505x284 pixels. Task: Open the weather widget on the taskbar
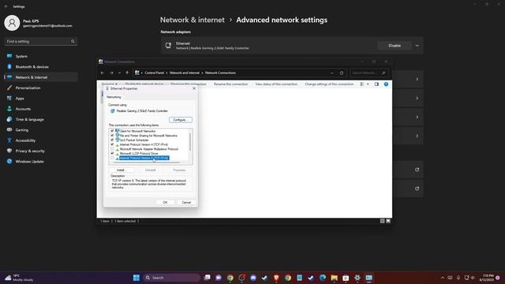point(19,278)
